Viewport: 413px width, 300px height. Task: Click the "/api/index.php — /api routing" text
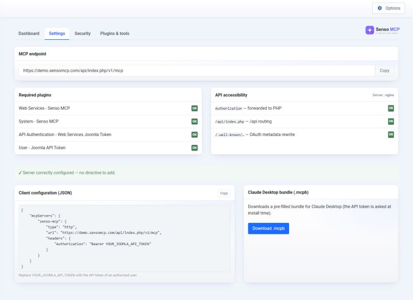click(243, 122)
